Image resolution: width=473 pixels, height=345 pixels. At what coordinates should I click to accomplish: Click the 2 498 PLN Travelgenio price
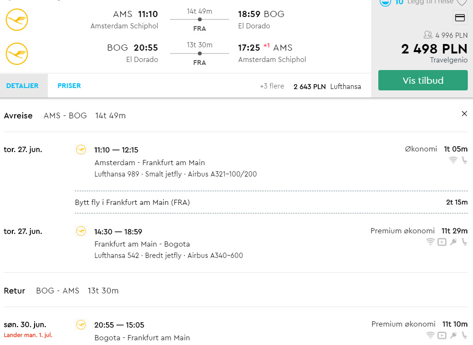(434, 49)
